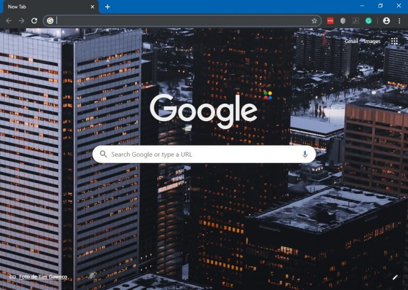Restore down the Chrome window

tap(380, 6)
